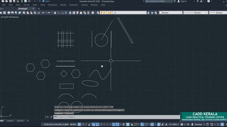Click the Plot icon in standard toolbar

coord(9,13)
